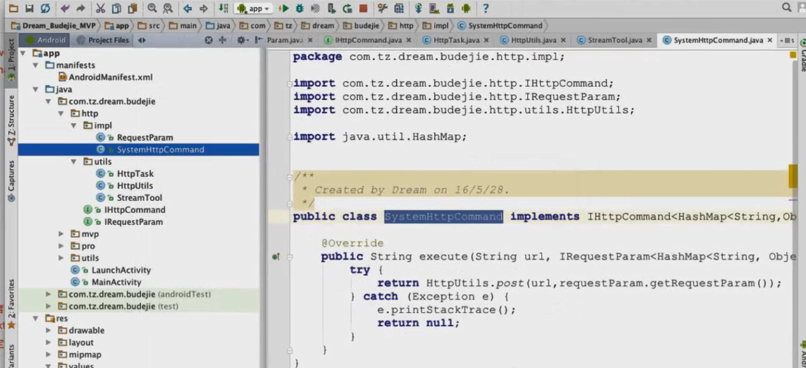Open the SDK Manager icon
This screenshot has height=368, width=806.
pyautogui.click(x=450, y=9)
